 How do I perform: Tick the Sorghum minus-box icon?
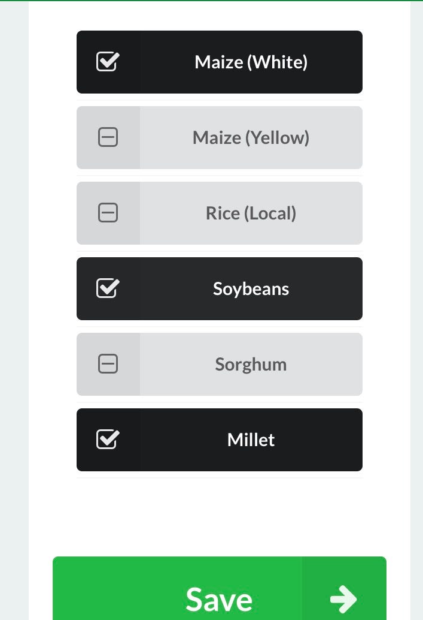pyautogui.click(x=108, y=364)
